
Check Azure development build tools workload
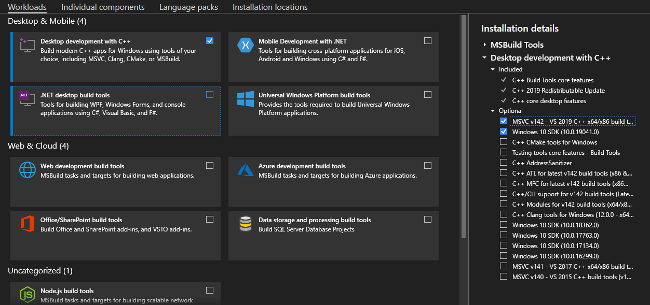428,166
